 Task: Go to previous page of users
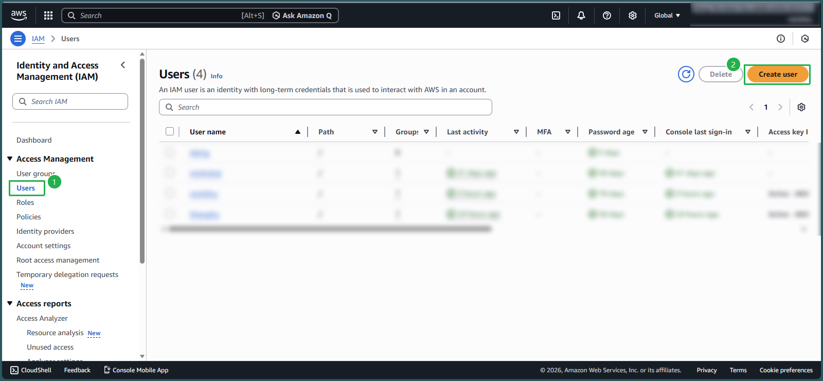pyautogui.click(x=752, y=107)
